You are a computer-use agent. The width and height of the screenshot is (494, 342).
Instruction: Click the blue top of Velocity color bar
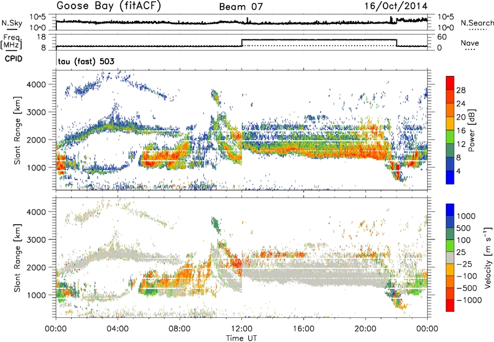pos(450,210)
